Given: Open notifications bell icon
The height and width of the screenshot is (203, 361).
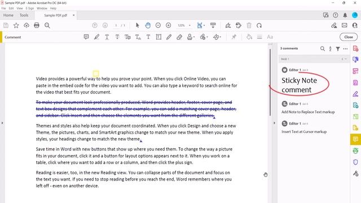Looking at the screenshot, I should 345,15.
